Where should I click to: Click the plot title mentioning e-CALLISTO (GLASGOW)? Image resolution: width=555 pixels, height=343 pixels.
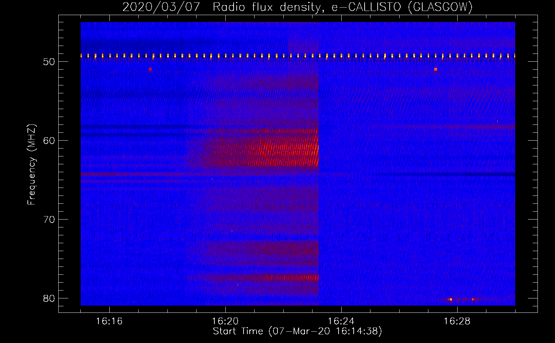coord(297,7)
